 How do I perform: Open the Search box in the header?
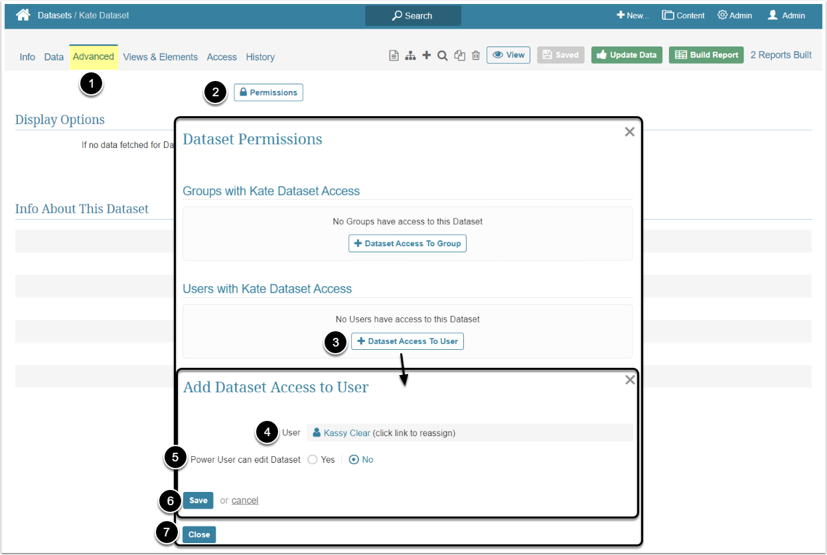point(413,15)
